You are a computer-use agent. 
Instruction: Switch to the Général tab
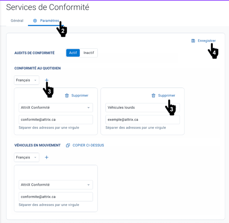17,21
